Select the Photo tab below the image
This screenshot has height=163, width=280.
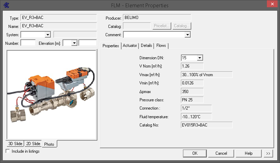[x=49, y=144]
